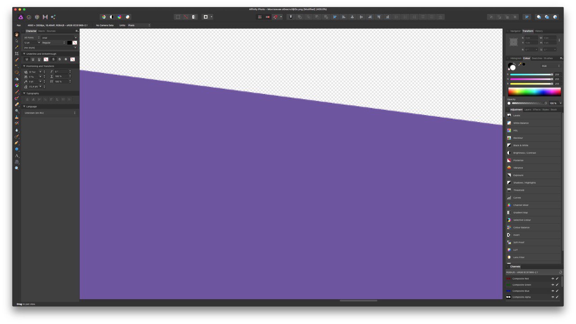Viewport: 576px width, 324px height.
Task: Open the All Fonts collection dropdown
Action: (31, 38)
